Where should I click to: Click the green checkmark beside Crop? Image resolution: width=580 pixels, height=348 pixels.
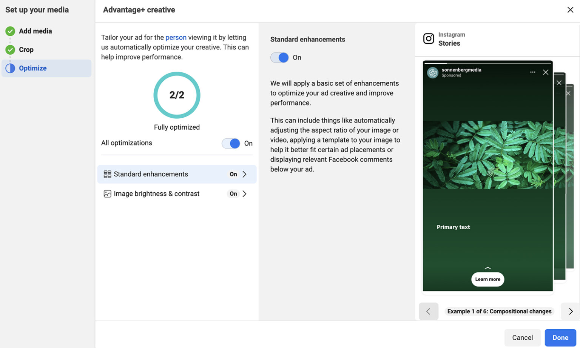(x=10, y=49)
